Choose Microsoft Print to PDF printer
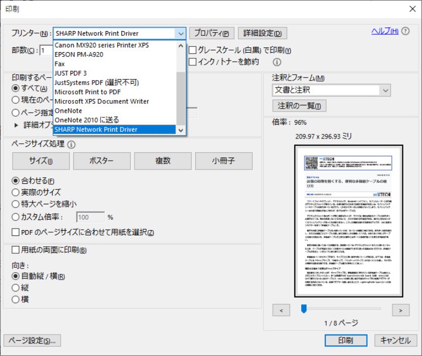Screen dimensions: 422x356 pos(88,92)
